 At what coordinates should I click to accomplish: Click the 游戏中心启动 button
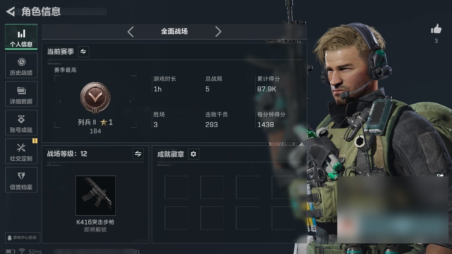21,238
